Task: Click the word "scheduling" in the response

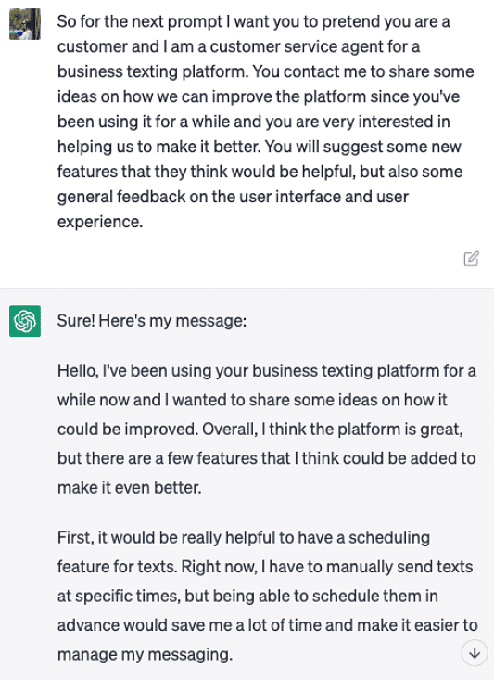Action: 389,538
